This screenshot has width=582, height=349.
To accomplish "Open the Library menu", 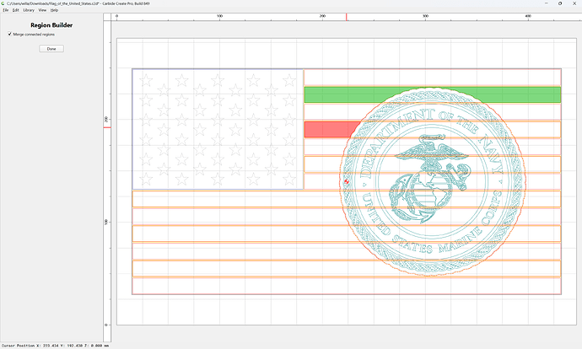I will [x=29, y=10].
